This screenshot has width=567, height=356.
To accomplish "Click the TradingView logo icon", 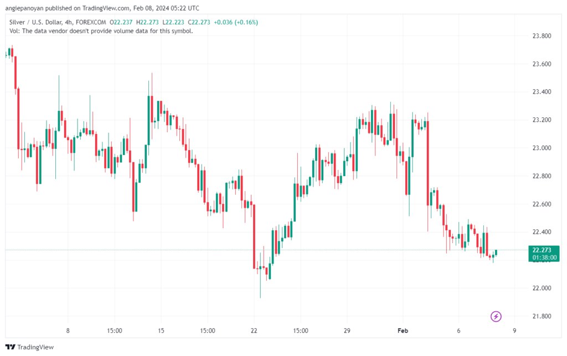I will tap(11, 347).
